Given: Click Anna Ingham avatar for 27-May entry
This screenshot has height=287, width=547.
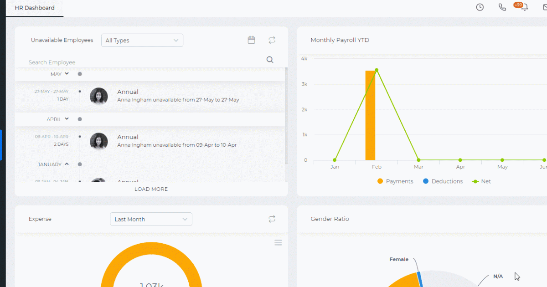Looking at the screenshot, I should (x=99, y=96).
